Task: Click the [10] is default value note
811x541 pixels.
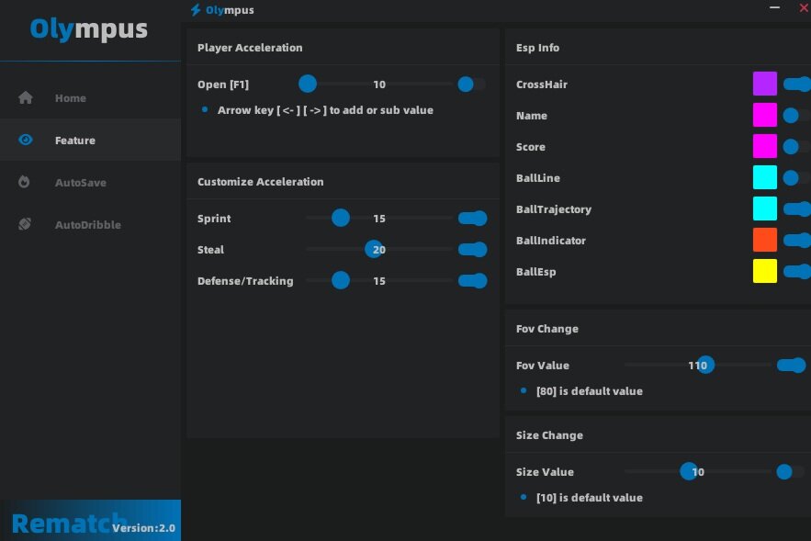Action: click(x=589, y=498)
